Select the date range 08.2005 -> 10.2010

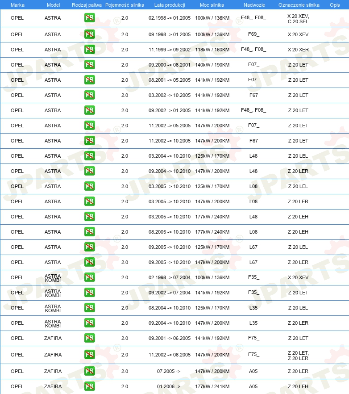pyautogui.click(x=170, y=232)
